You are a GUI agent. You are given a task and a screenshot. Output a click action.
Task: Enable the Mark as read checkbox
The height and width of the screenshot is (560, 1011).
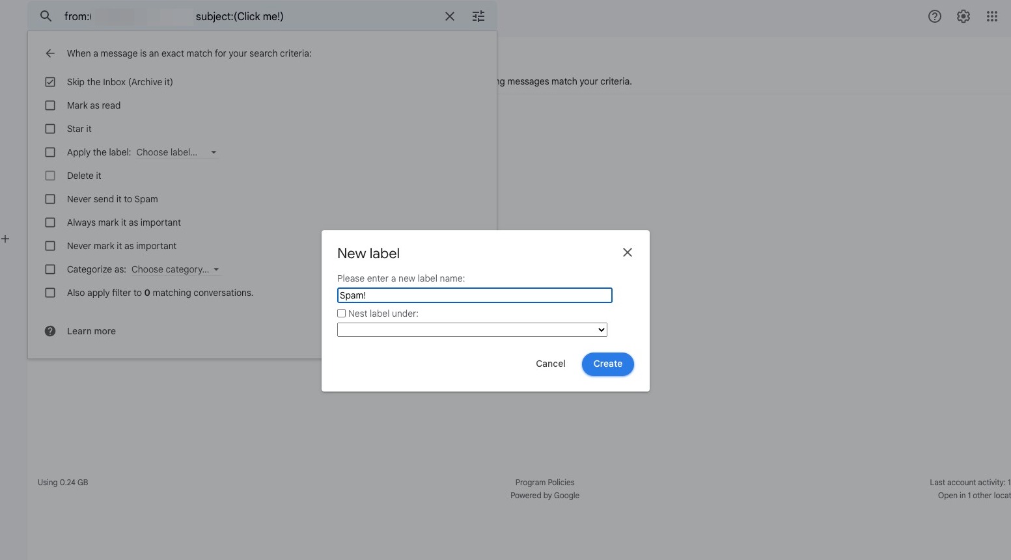[x=50, y=105]
